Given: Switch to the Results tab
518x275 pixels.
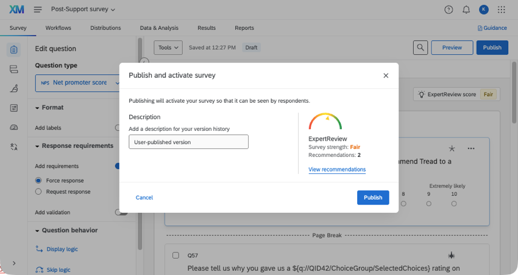Looking at the screenshot, I should tap(207, 28).
